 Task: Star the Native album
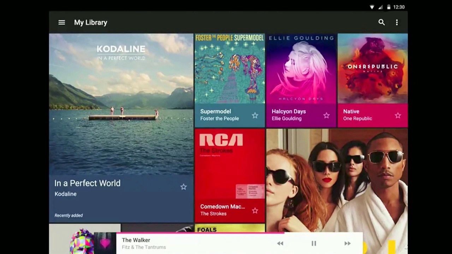coord(398,115)
